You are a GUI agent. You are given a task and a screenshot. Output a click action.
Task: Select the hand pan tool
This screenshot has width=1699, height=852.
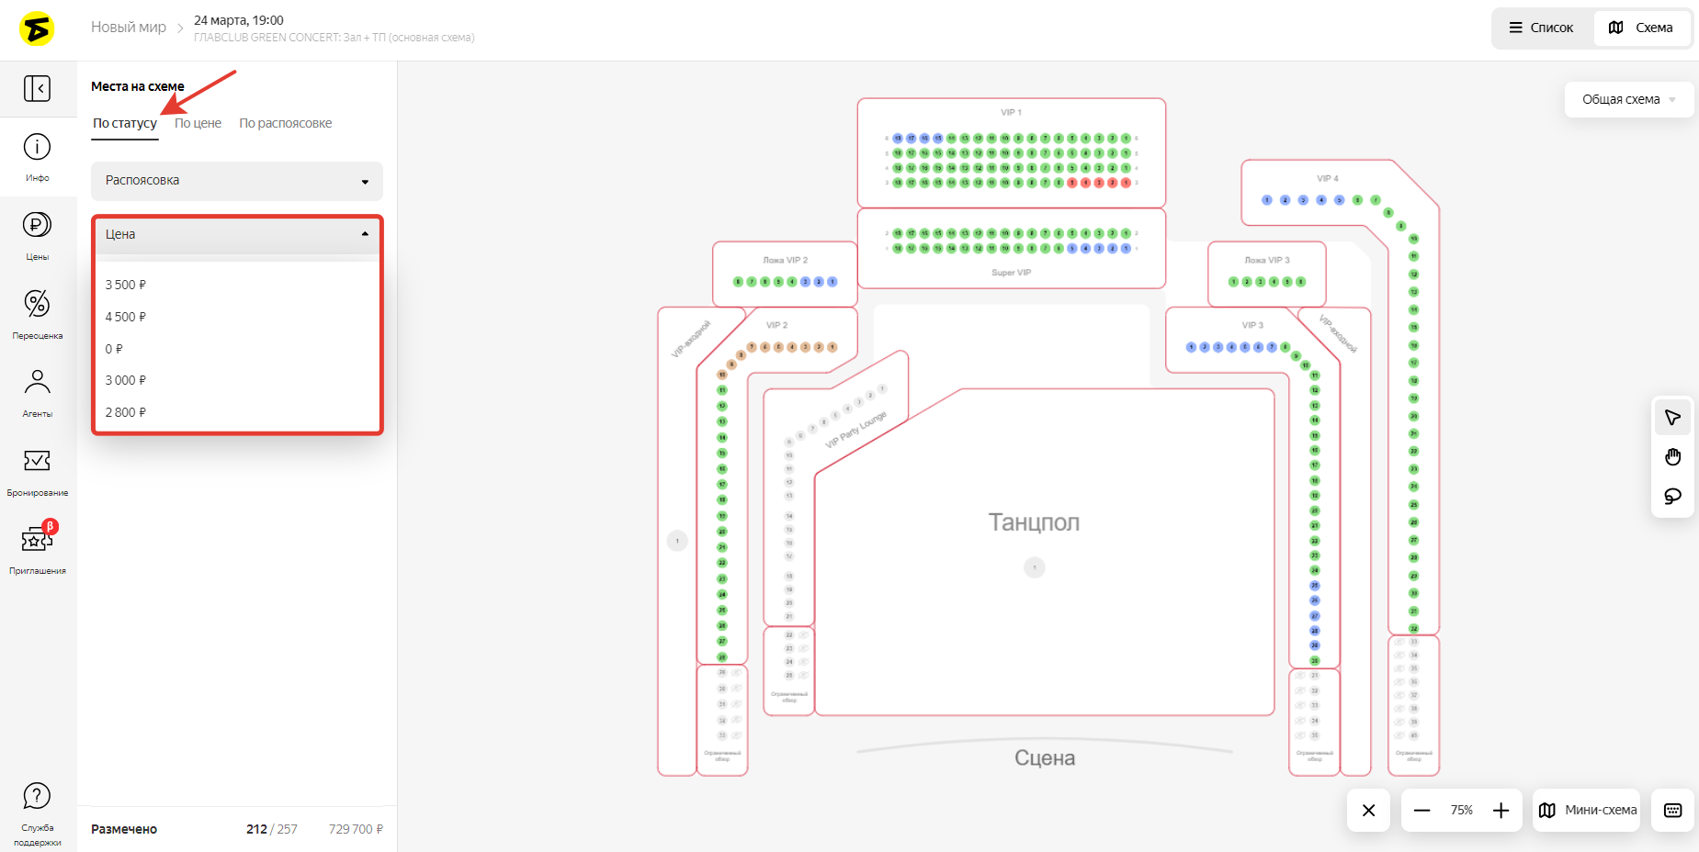coord(1672,457)
